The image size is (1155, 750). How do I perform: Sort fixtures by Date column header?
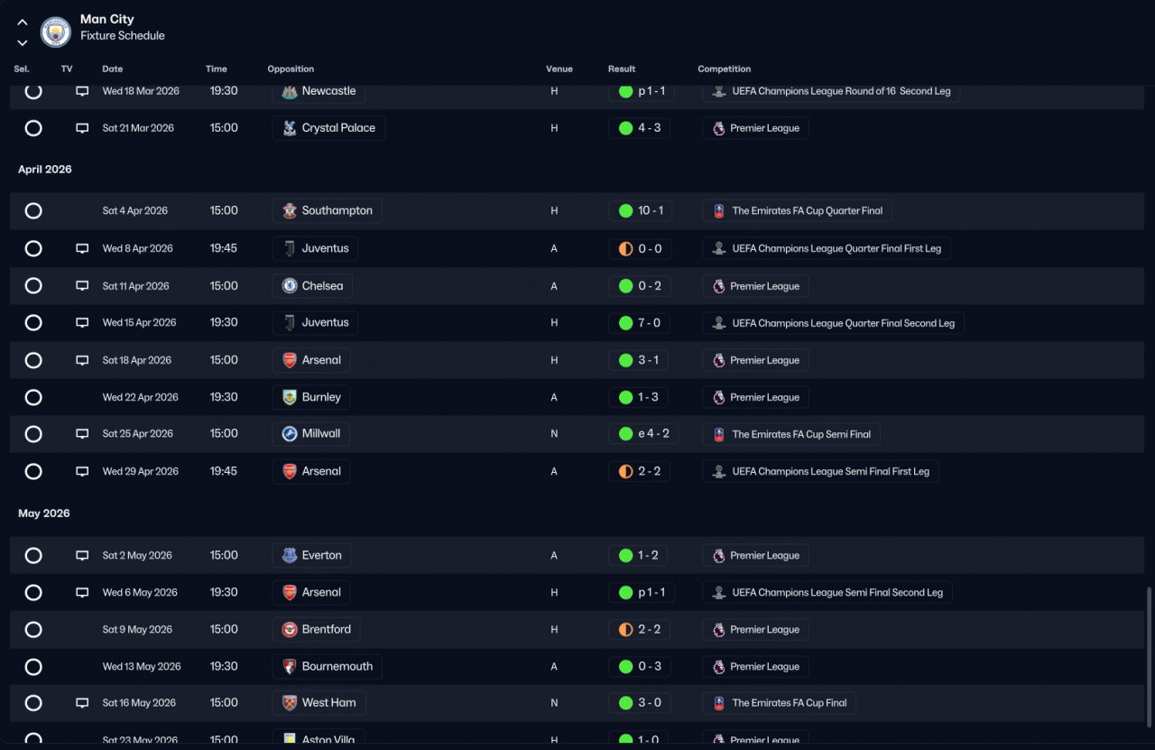(x=112, y=69)
